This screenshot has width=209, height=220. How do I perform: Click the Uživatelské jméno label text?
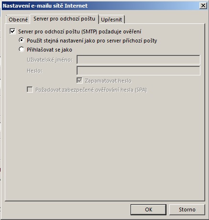click(x=50, y=60)
